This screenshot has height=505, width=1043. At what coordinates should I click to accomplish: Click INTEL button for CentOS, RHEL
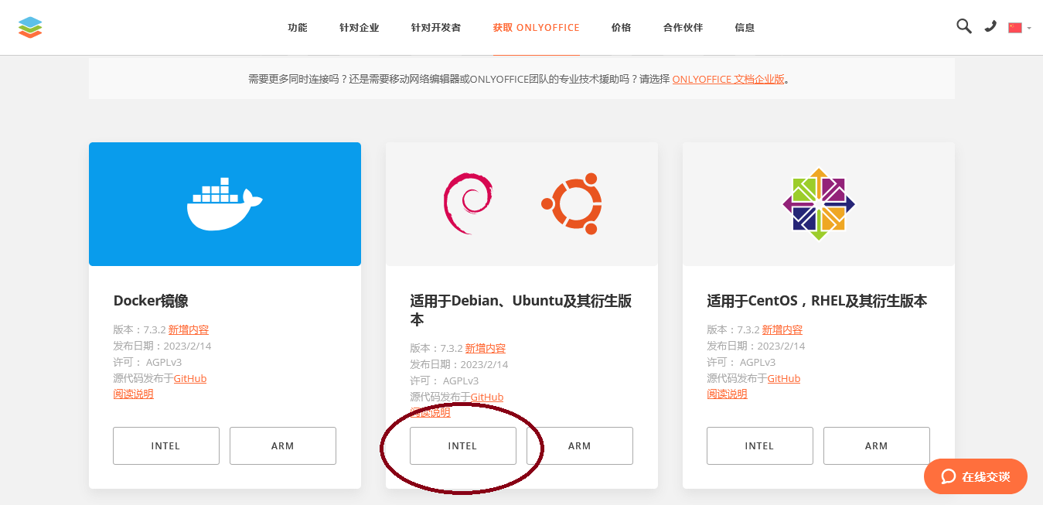click(760, 445)
